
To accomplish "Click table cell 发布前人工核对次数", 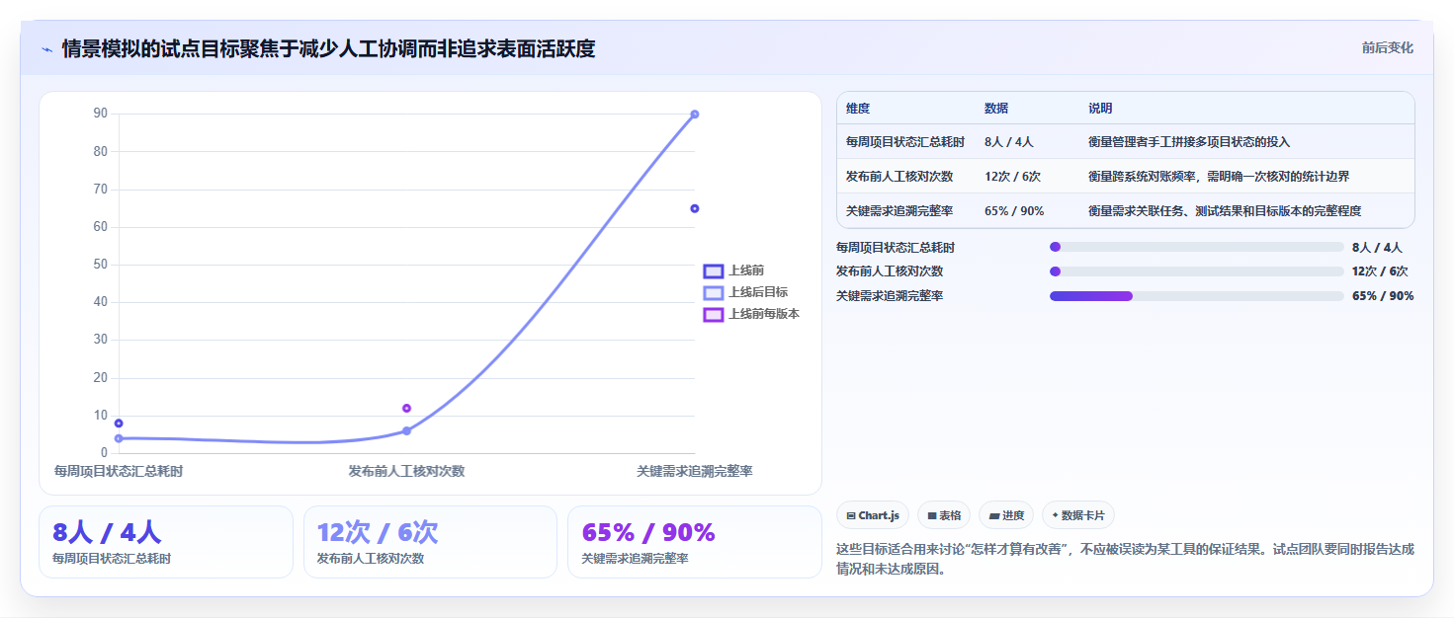I will tap(899, 177).
